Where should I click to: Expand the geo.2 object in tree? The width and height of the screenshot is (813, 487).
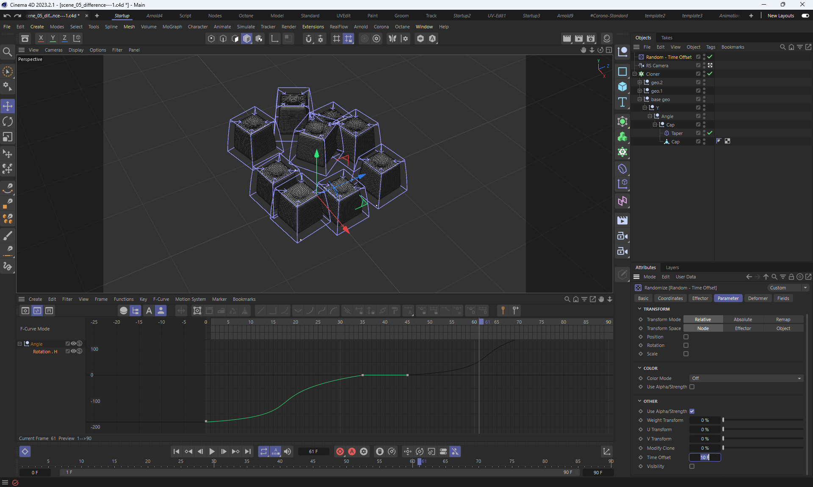coord(639,83)
